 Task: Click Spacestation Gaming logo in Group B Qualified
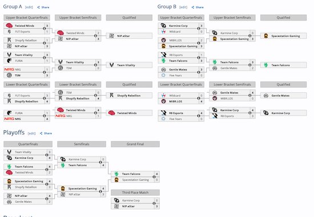tap(266, 36)
